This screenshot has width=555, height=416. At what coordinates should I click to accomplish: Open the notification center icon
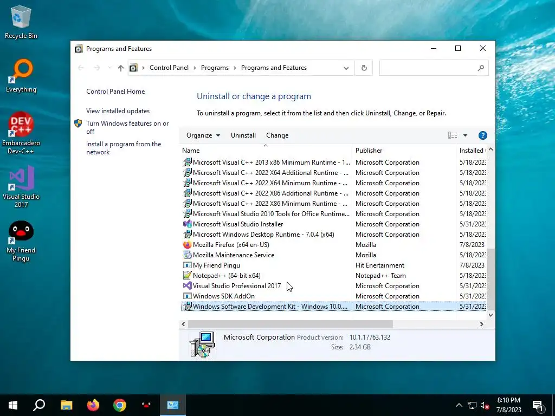point(538,406)
